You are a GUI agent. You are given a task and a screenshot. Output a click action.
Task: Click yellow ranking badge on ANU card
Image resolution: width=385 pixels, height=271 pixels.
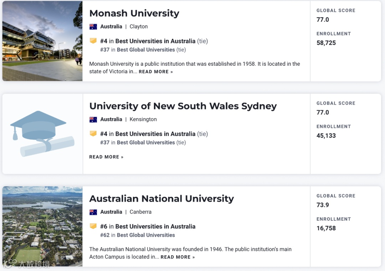tap(93, 226)
